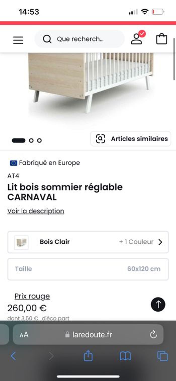176x381 pixels.
Task: Open the AA text size menu
Action: (24, 335)
